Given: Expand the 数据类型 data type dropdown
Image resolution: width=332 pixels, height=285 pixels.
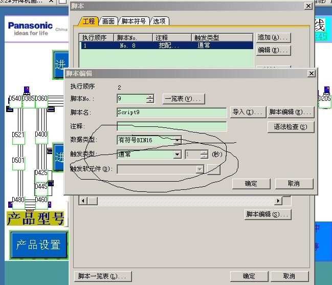Looking at the screenshot, I should pos(177,140).
